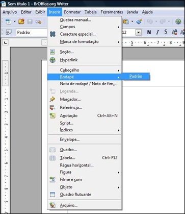The width and height of the screenshot is (185, 214).
Task: Click the Referência icon in menu
Action: (x=52, y=108)
